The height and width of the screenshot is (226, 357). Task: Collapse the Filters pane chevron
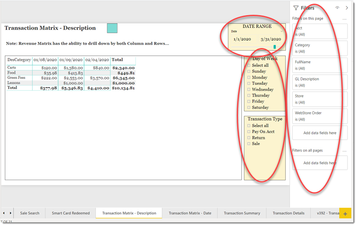[x=347, y=8]
